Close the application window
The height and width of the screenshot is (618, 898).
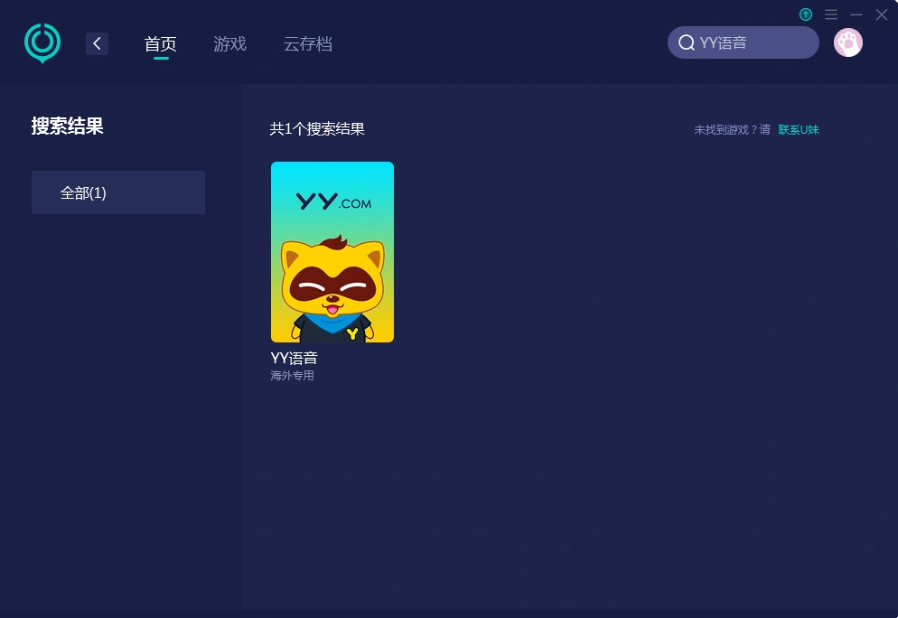(x=882, y=14)
